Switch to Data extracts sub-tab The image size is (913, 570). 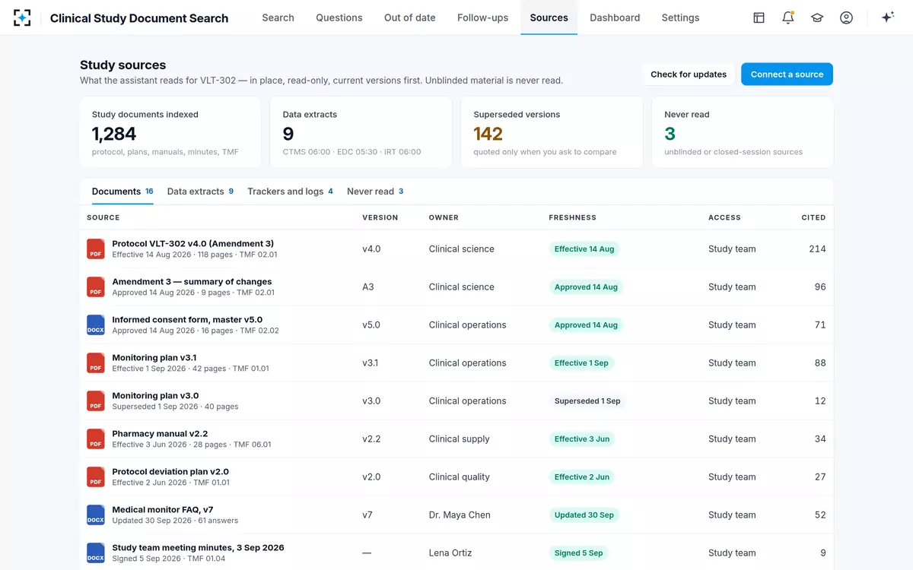(x=200, y=192)
